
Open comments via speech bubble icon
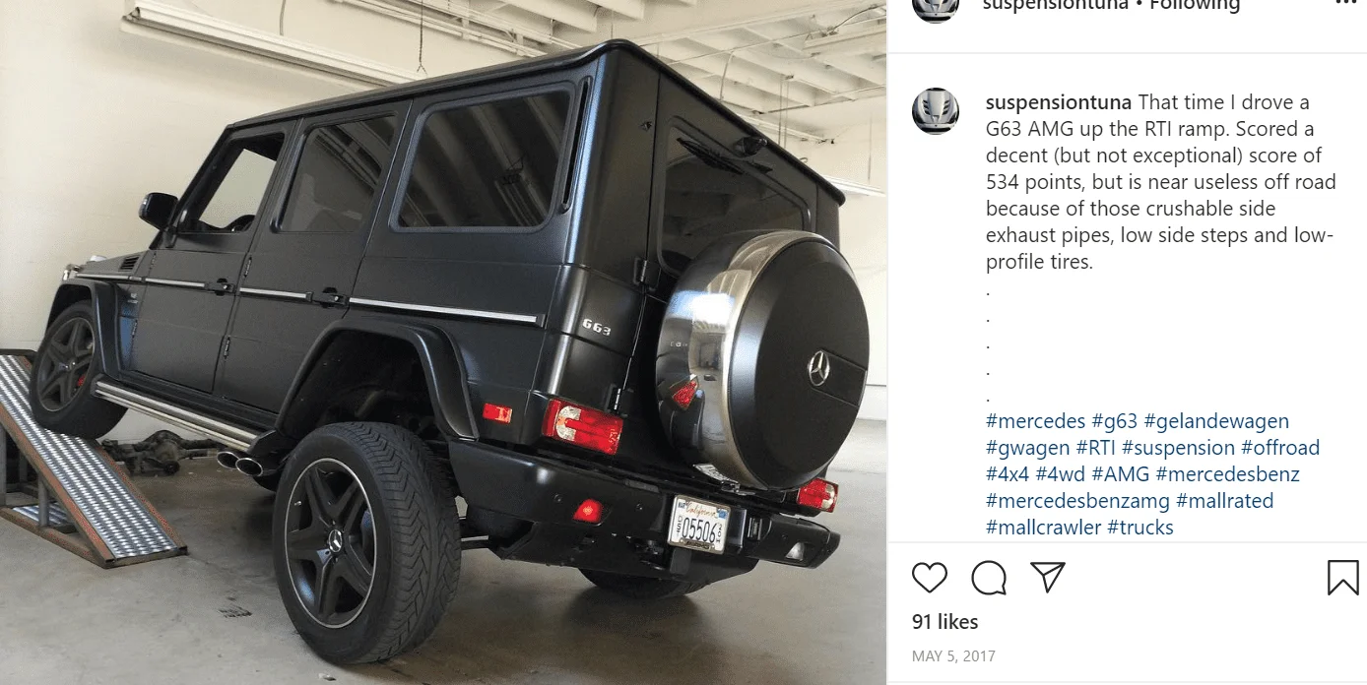click(989, 578)
